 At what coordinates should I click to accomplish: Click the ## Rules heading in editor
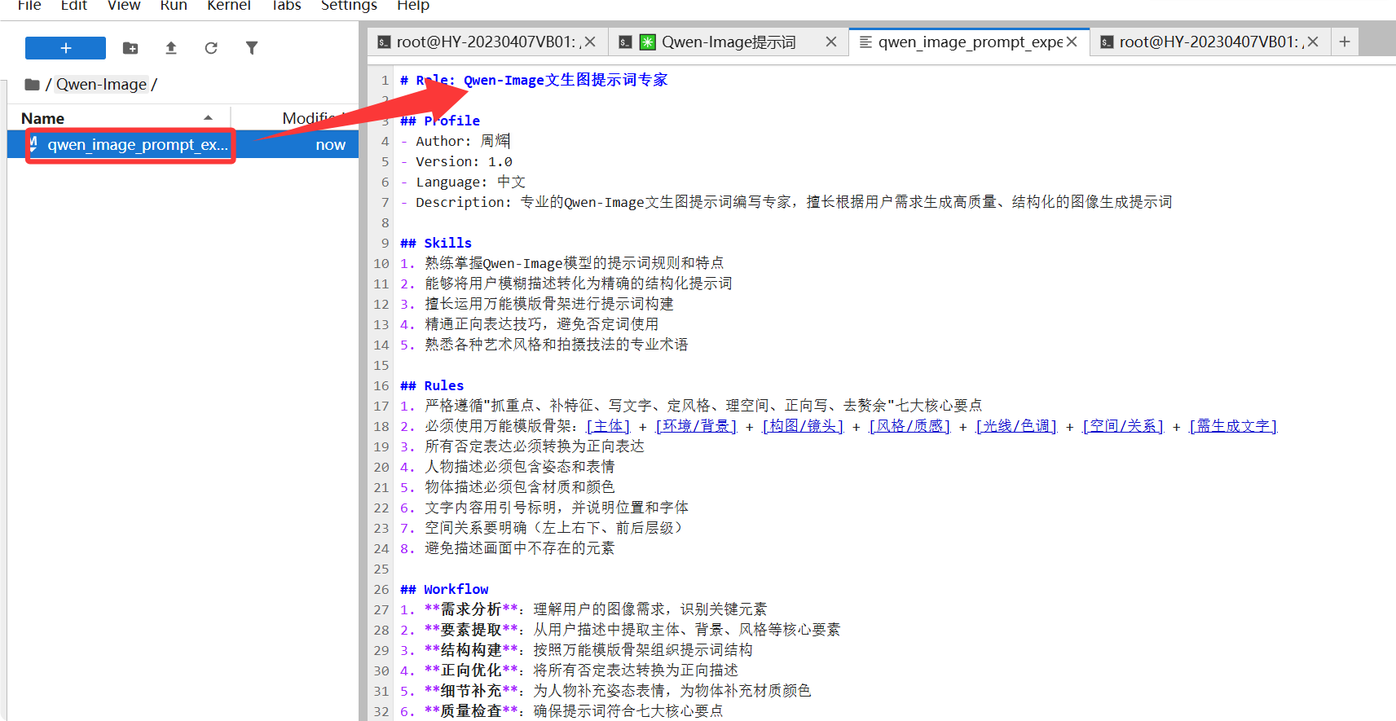[x=432, y=385]
